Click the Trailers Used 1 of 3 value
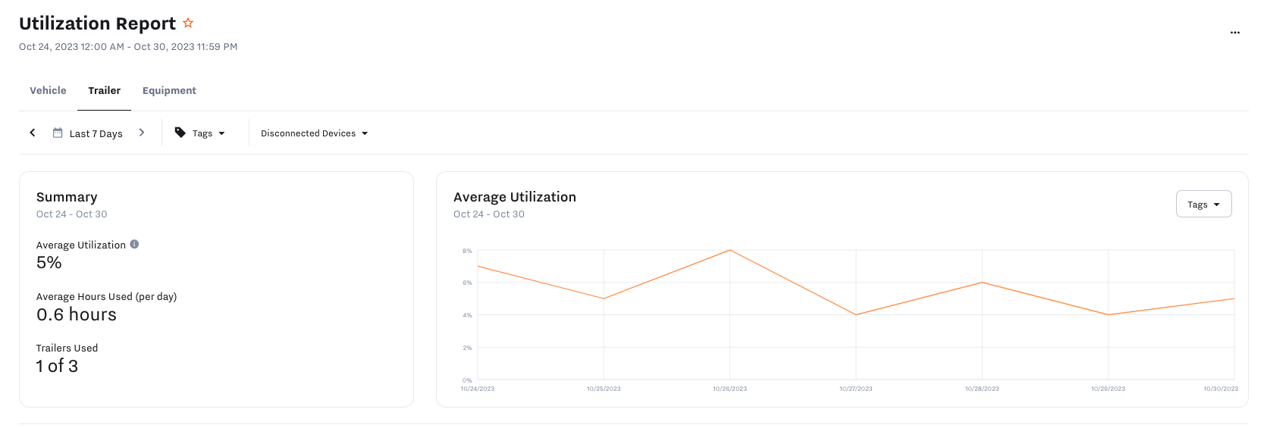 [x=57, y=367]
